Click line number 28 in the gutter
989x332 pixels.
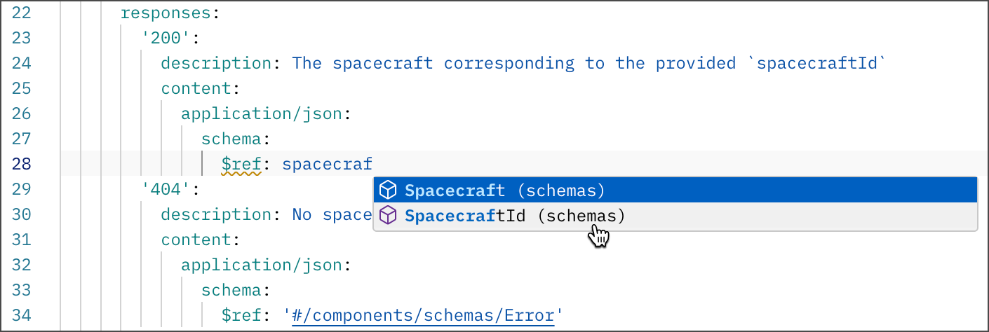(22, 165)
